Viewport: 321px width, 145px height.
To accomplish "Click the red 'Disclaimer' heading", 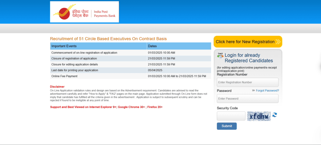I will pyautogui.click(x=57, y=87).
